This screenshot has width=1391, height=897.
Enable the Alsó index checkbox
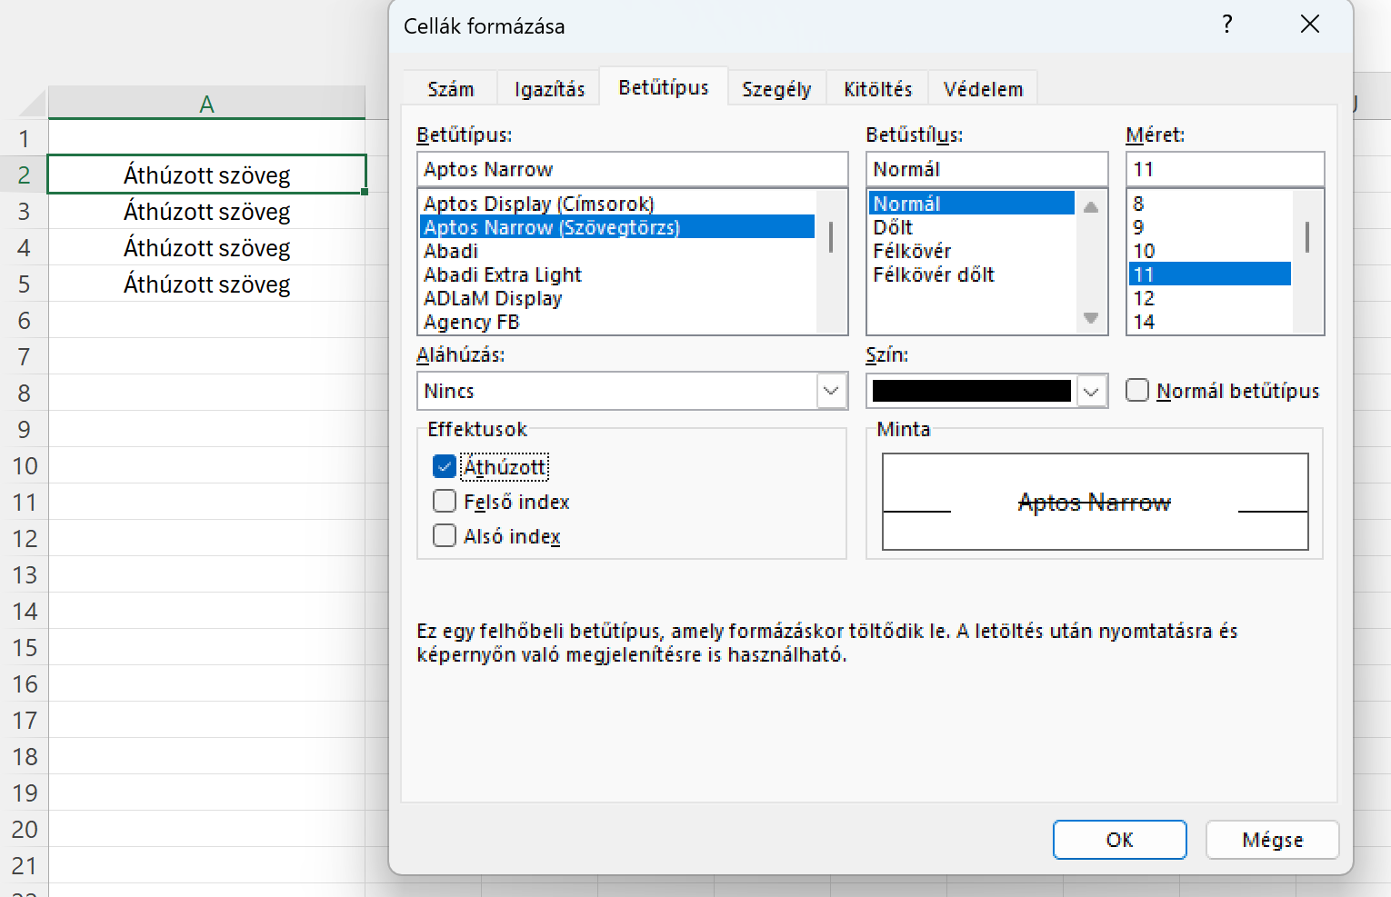tap(445, 536)
